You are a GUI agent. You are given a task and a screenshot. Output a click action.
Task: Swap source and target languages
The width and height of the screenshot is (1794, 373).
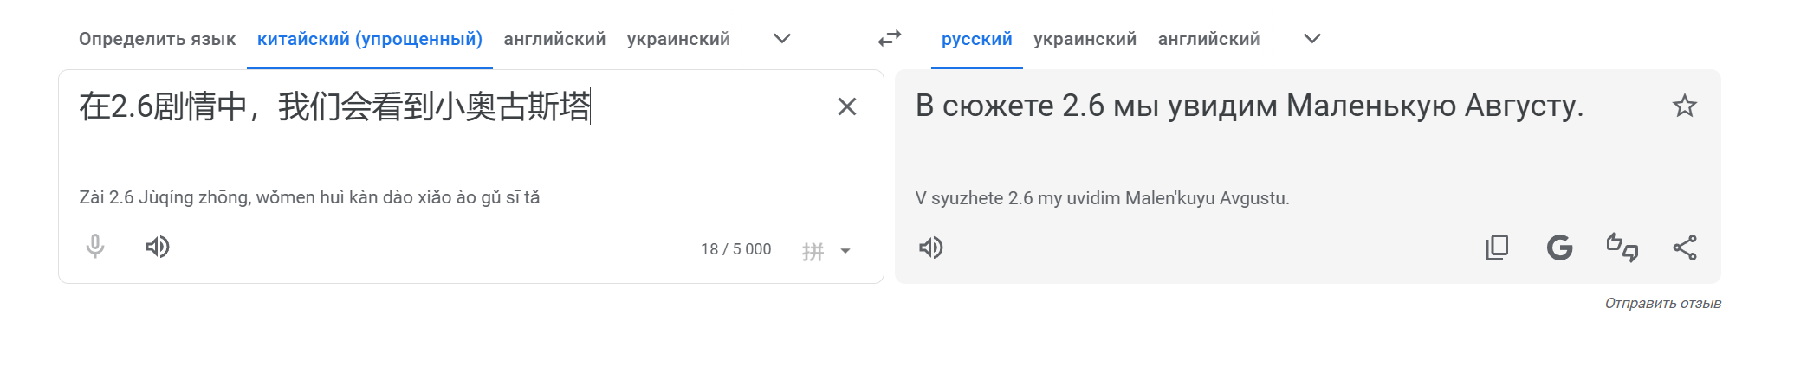click(x=890, y=39)
